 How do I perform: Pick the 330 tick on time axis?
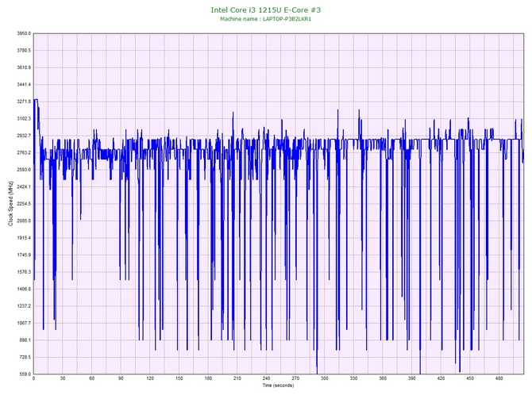354,378
